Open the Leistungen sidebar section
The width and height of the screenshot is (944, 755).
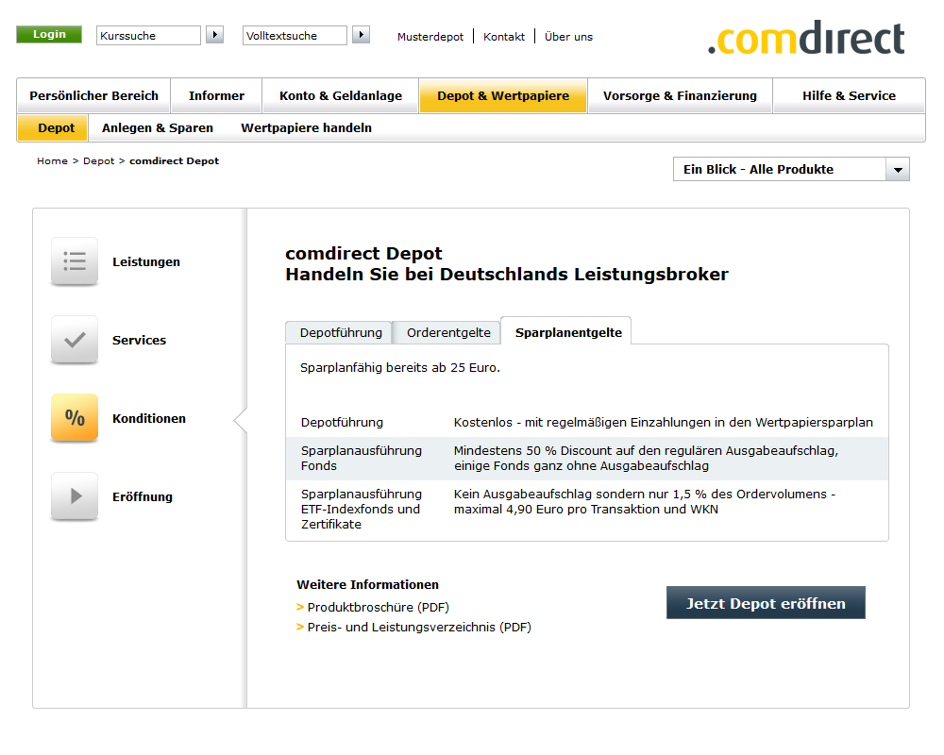coord(146,262)
